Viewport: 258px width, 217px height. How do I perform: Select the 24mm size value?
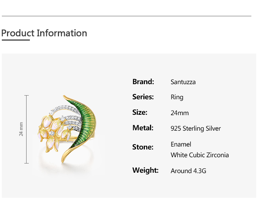179,113
